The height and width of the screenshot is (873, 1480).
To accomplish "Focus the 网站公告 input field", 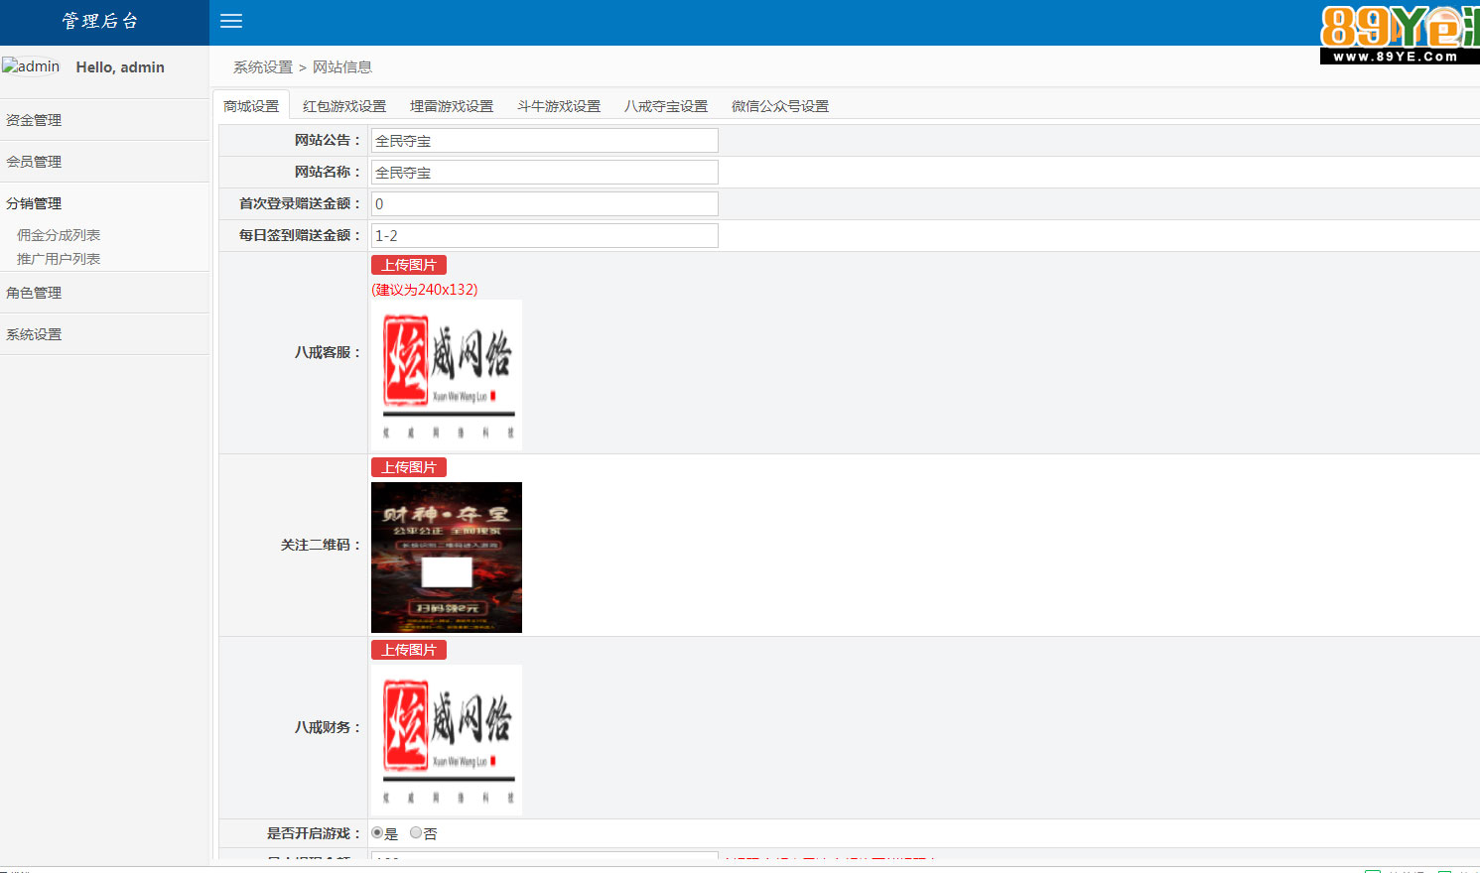I will 545,141.
